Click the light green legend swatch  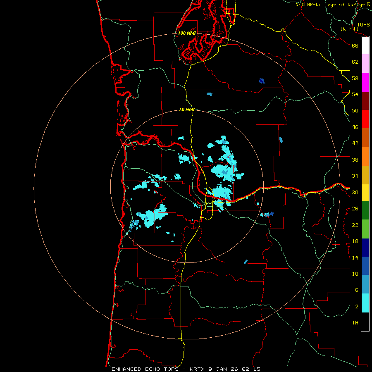click(365, 229)
